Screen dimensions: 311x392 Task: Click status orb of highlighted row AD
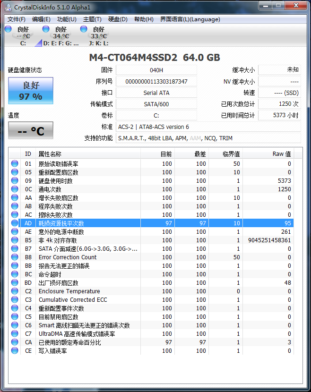(x=15, y=223)
